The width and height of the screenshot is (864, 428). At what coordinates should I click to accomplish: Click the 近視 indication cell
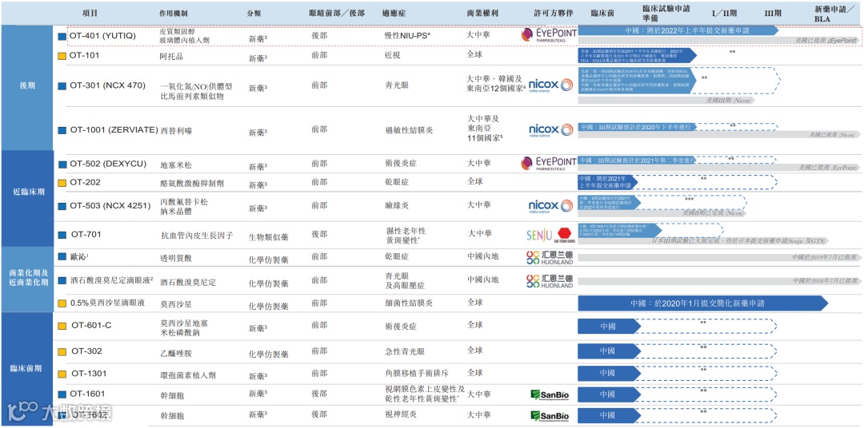[x=392, y=57]
